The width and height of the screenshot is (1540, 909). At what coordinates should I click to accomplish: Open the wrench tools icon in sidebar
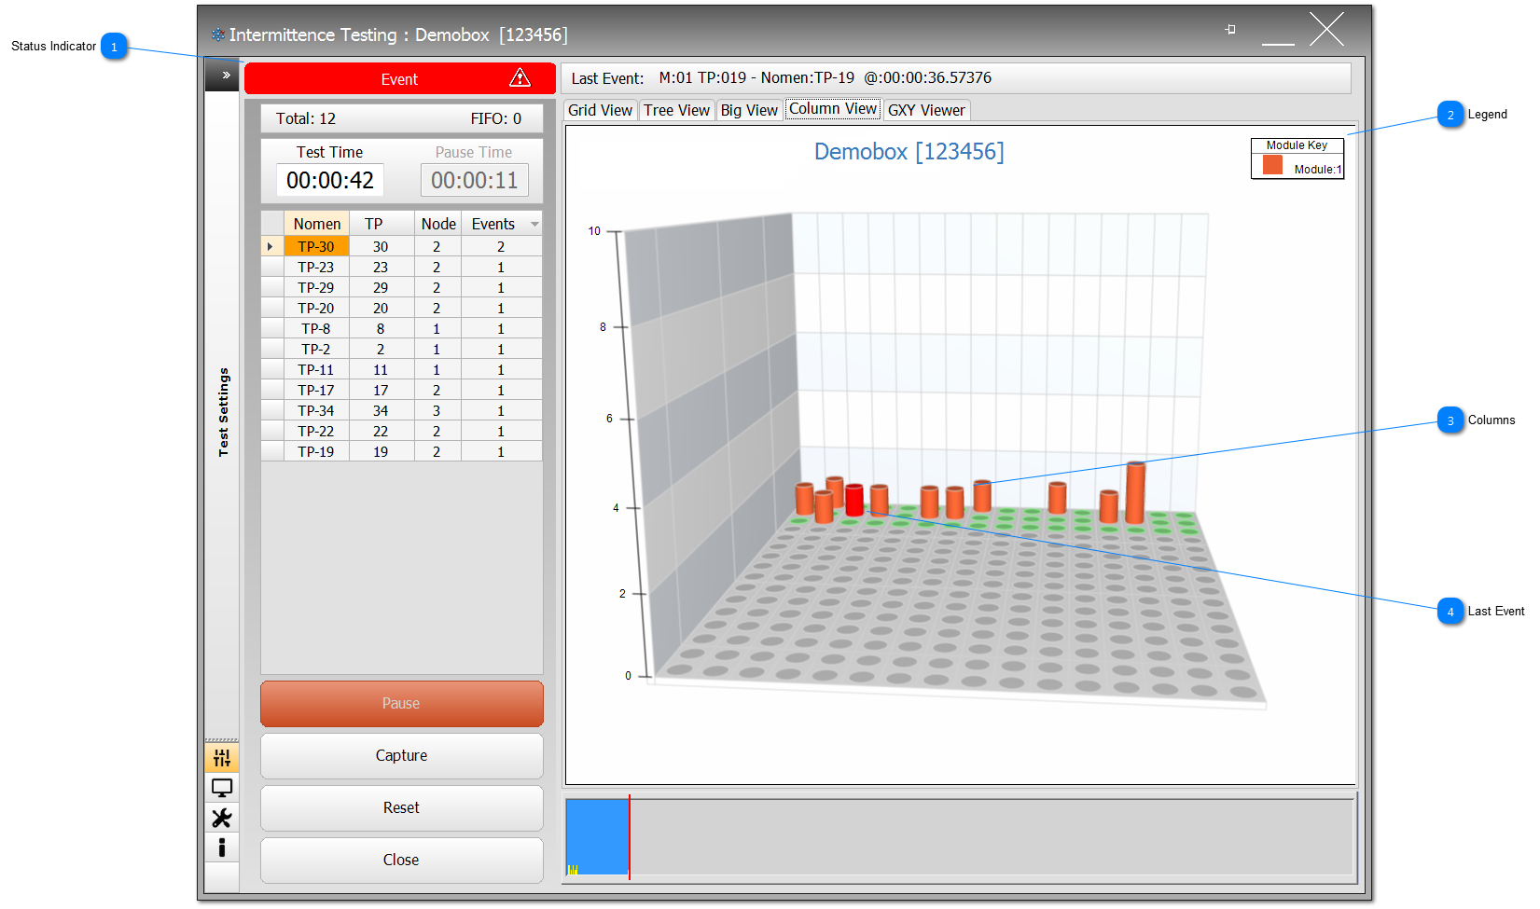click(x=222, y=818)
